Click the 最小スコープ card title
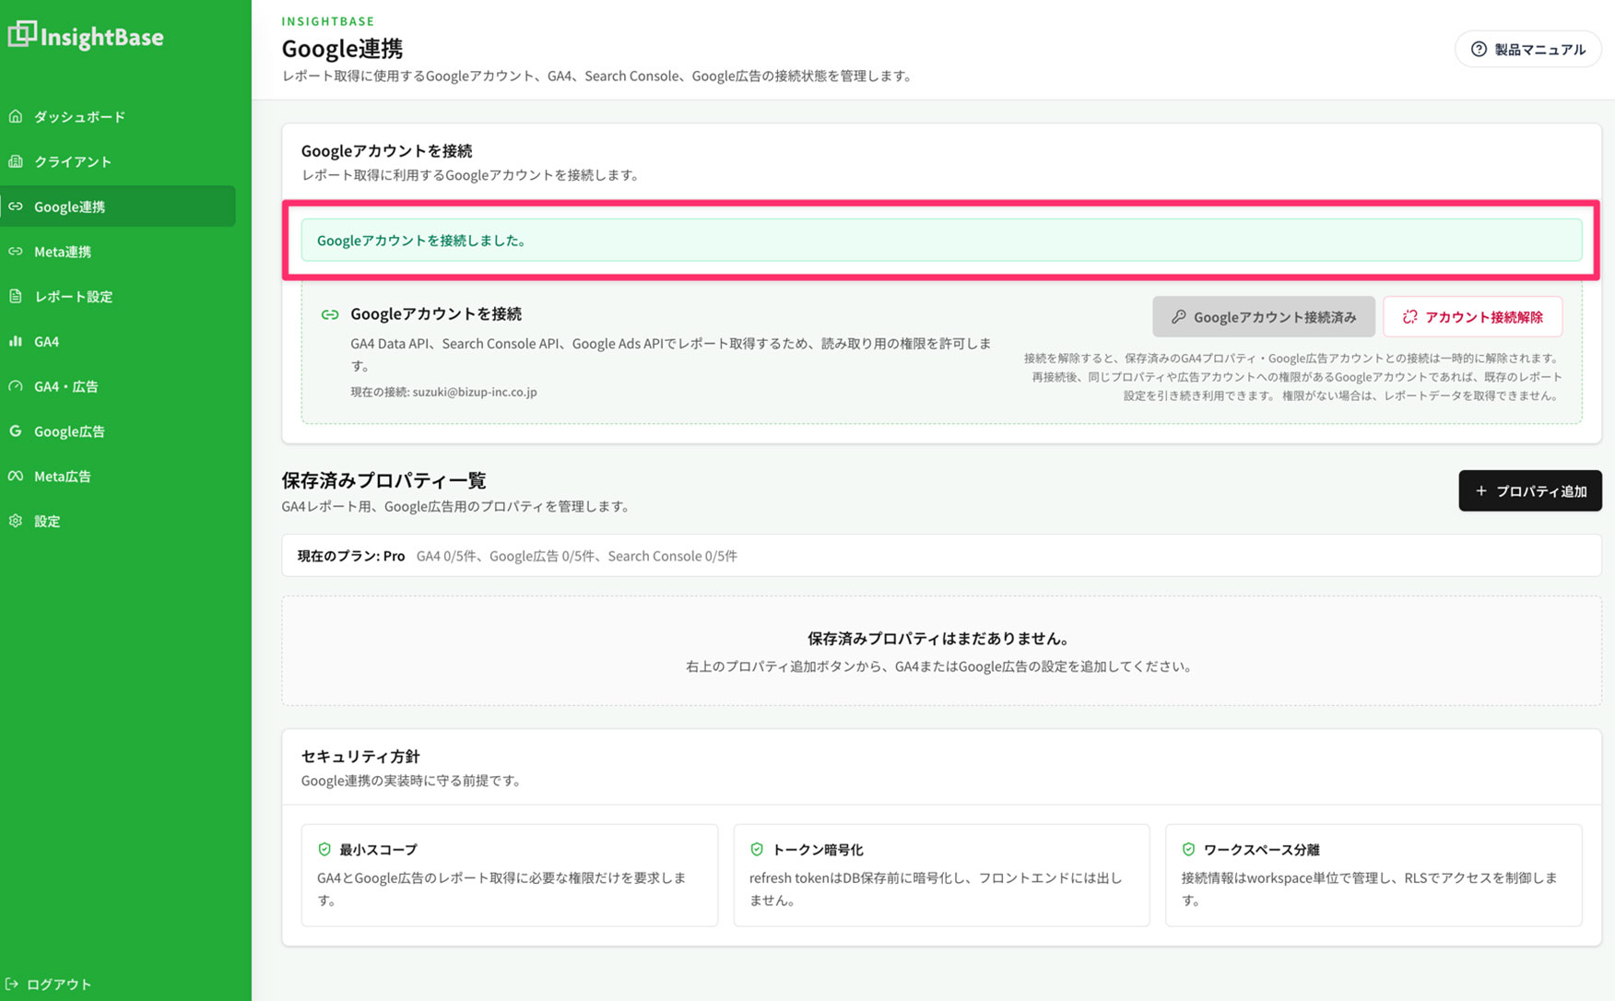Image resolution: width=1615 pixels, height=1001 pixels. coord(378,849)
